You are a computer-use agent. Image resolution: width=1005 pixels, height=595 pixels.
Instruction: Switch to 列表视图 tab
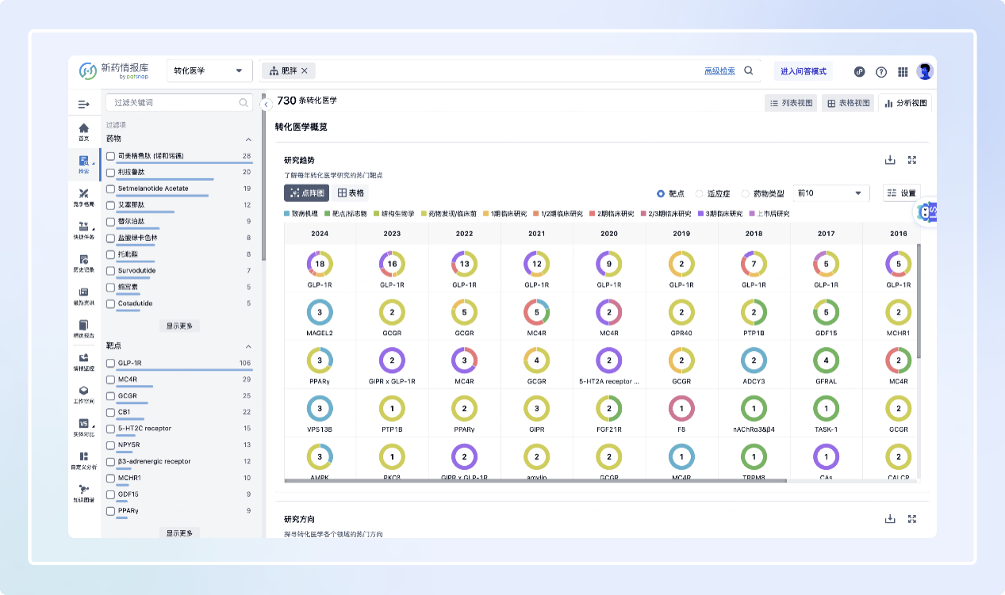click(x=791, y=103)
